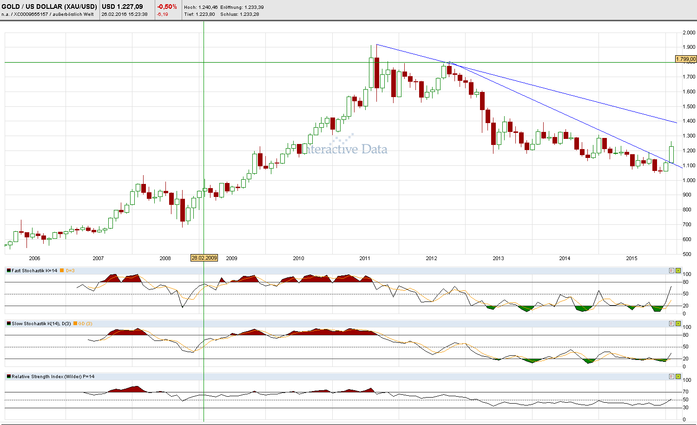697x425 pixels.
Task: Click the 2011 year label on time axis
Action: point(365,258)
